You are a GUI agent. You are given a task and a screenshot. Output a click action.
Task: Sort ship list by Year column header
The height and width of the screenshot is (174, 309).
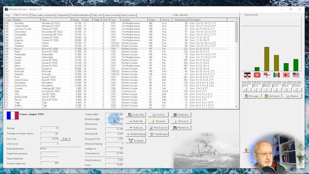click(x=115, y=20)
